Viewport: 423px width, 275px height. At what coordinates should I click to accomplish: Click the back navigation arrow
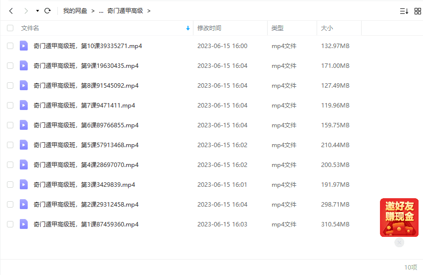(11, 10)
